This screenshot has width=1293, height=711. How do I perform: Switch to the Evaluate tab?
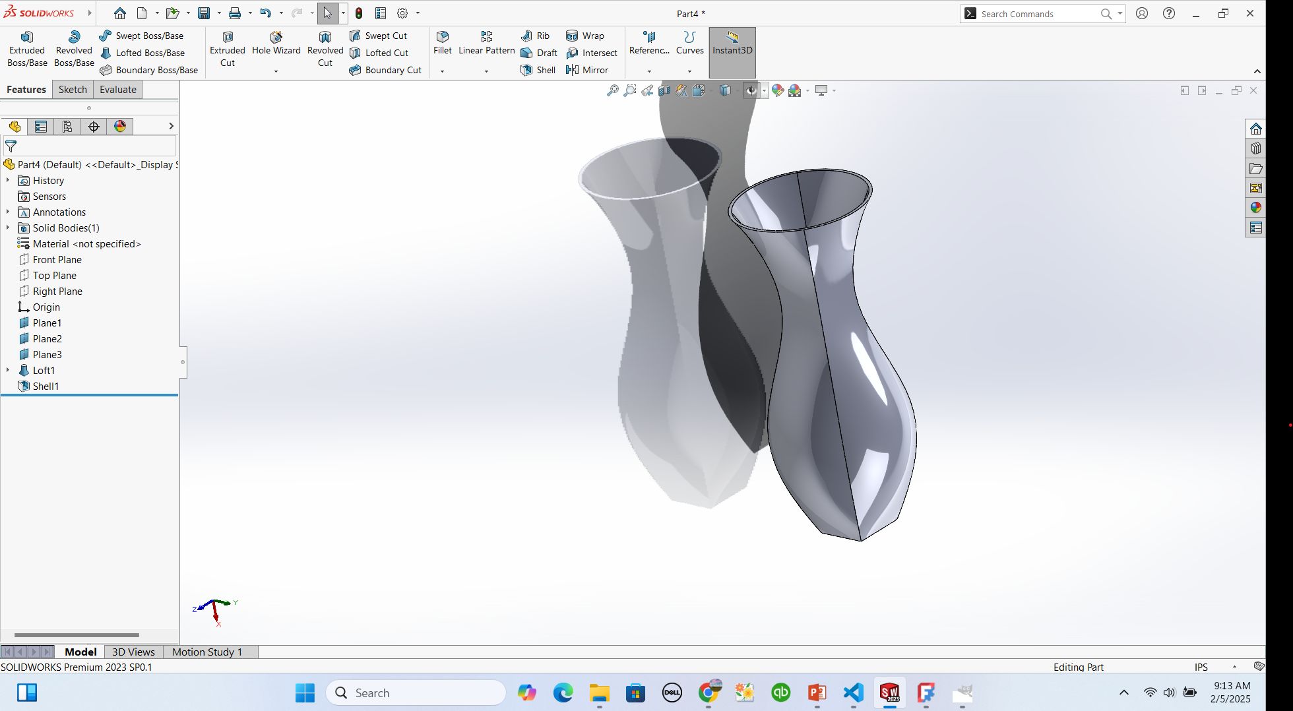click(x=118, y=90)
